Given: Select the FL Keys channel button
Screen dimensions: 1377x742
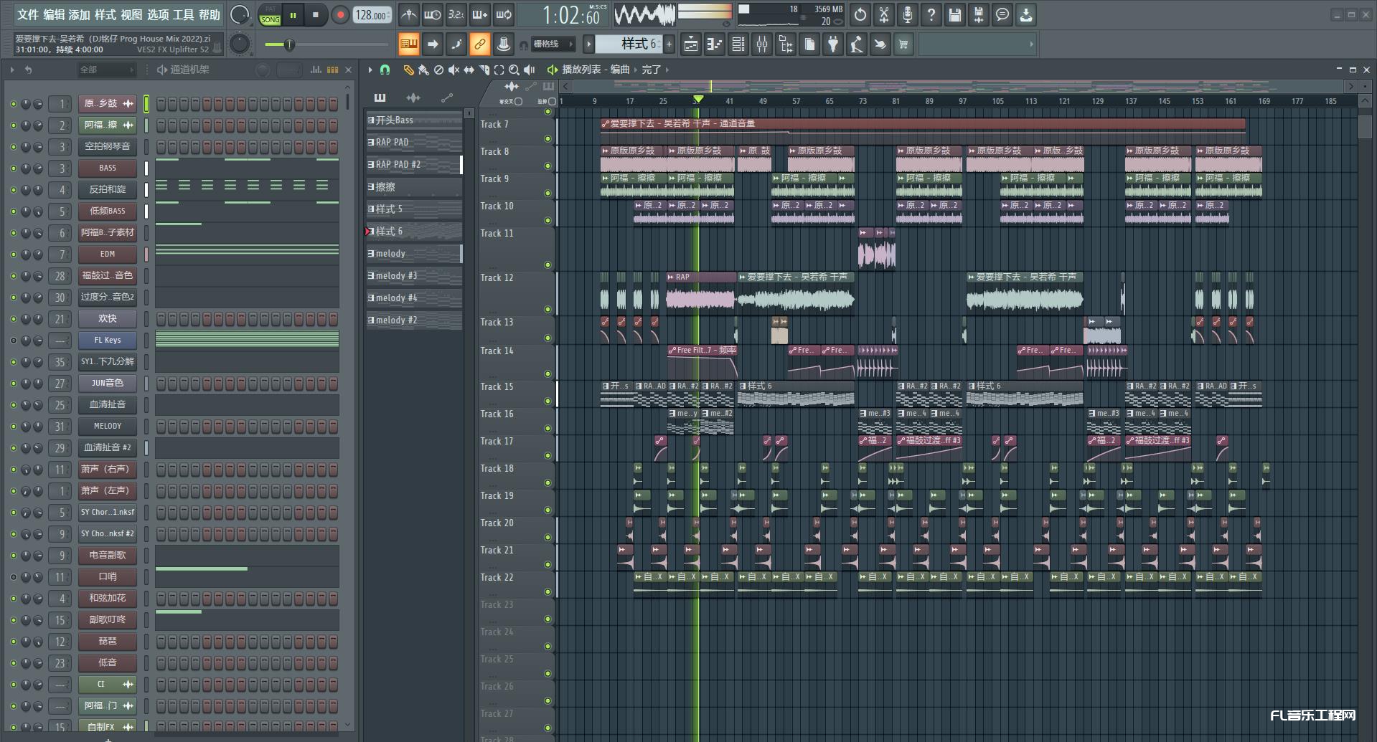Looking at the screenshot, I should tap(108, 340).
